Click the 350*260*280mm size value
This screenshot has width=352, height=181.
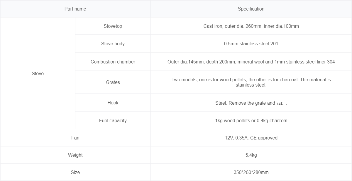click(251, 172)
